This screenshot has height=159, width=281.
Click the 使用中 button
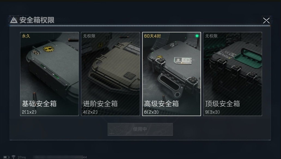click(140, 129)
